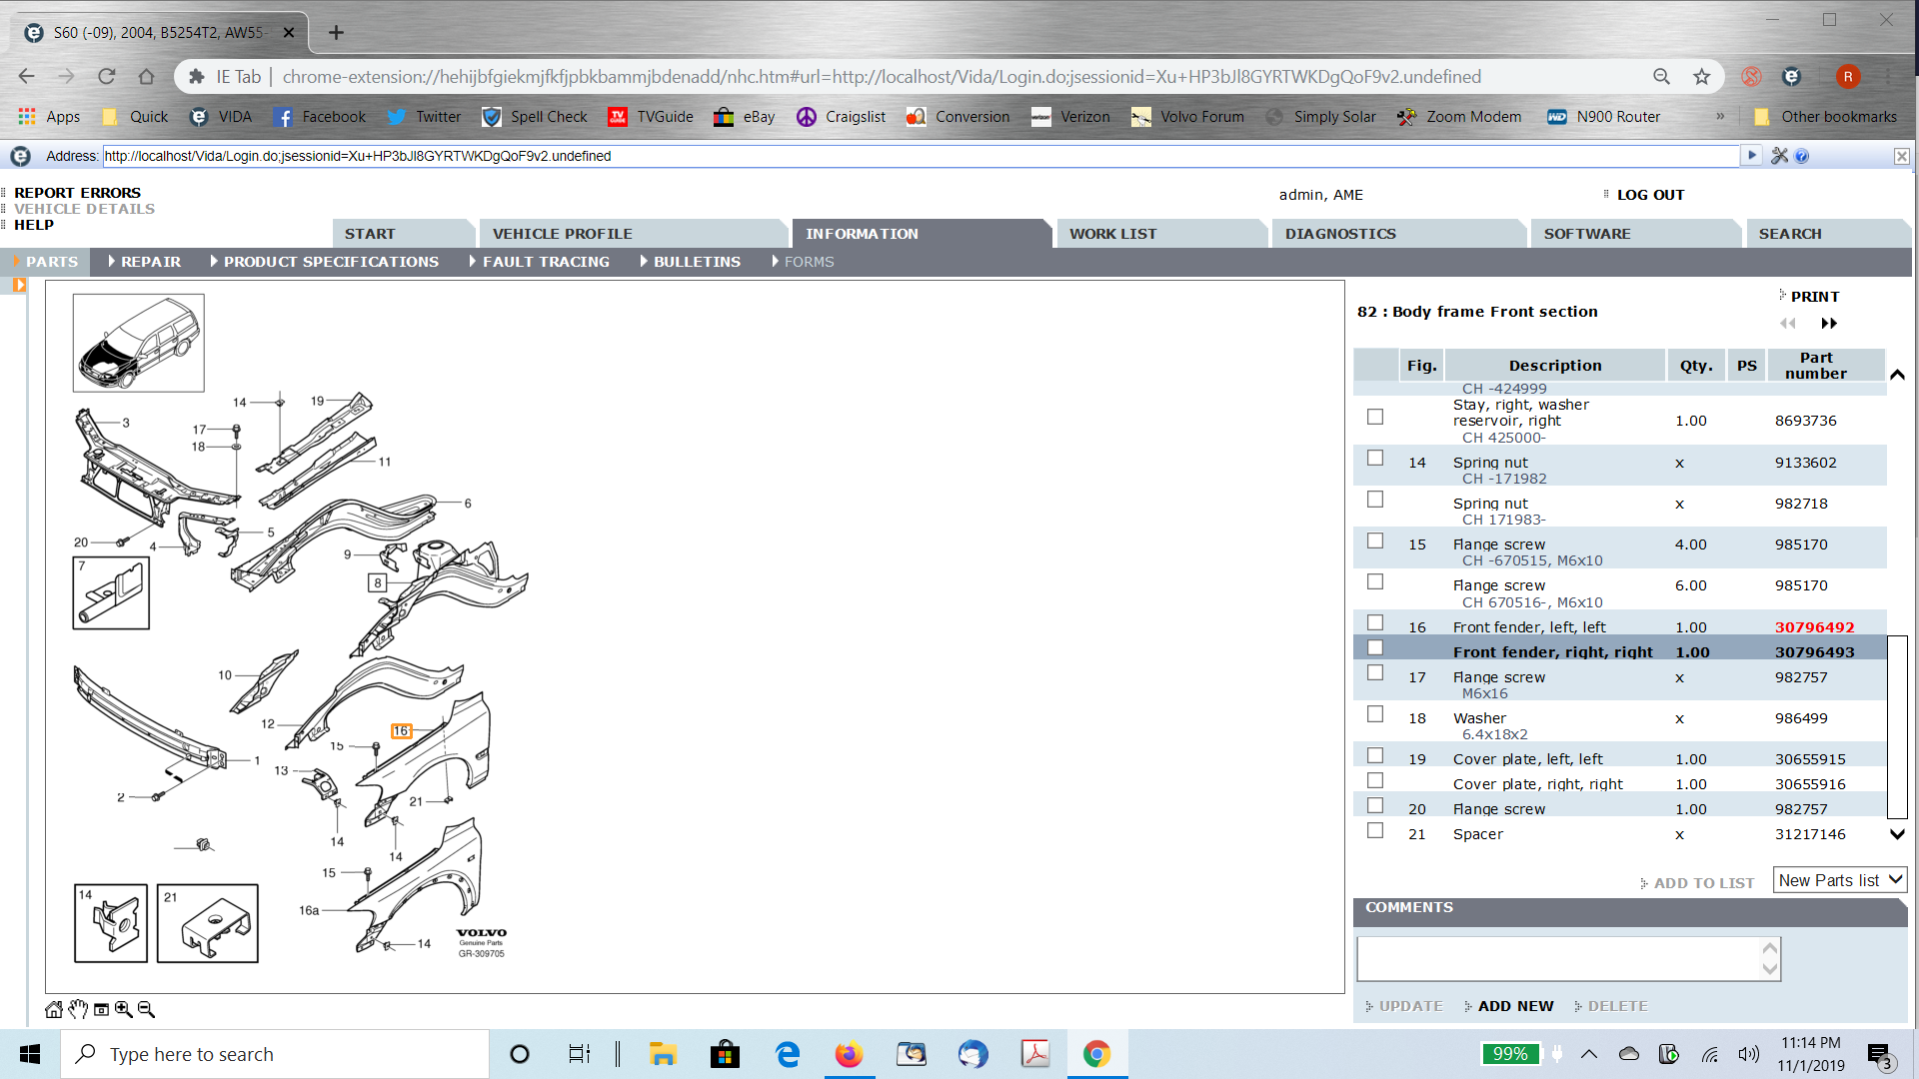Click the diagram home/reset view icon

54,1010
